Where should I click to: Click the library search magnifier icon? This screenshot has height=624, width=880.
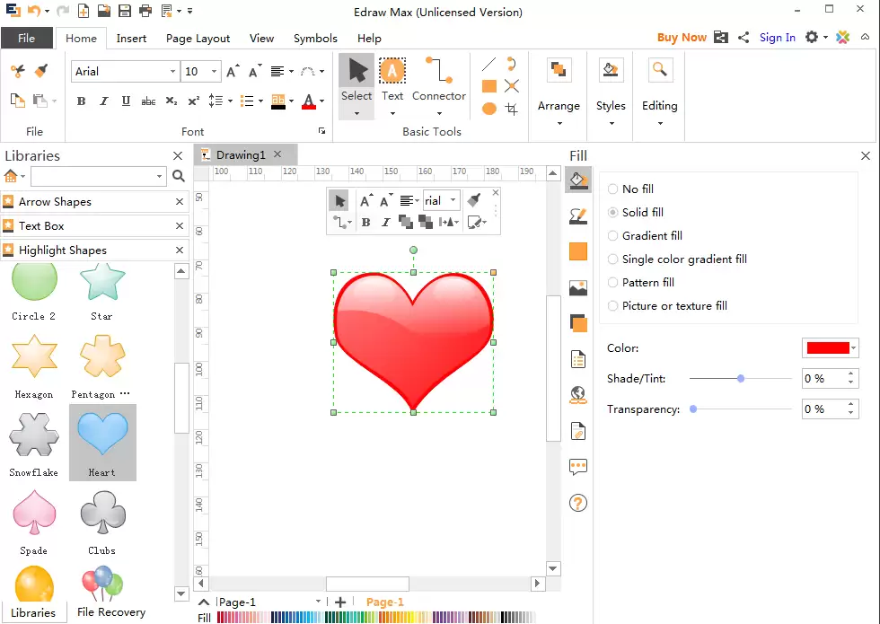(179, 176)
